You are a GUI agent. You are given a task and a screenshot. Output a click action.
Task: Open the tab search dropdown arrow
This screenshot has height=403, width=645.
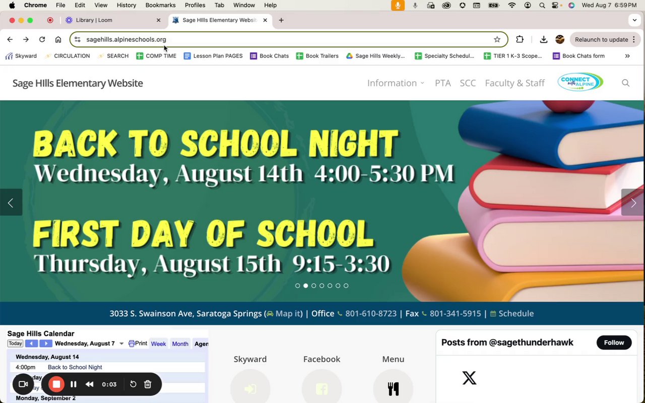point(634,20)
